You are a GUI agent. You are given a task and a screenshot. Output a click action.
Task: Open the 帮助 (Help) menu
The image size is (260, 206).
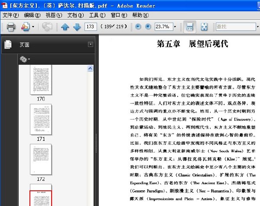coord(140,15)
